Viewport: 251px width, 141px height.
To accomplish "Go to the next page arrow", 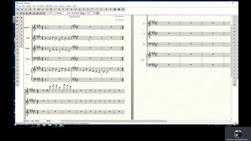I will point(47,121).
